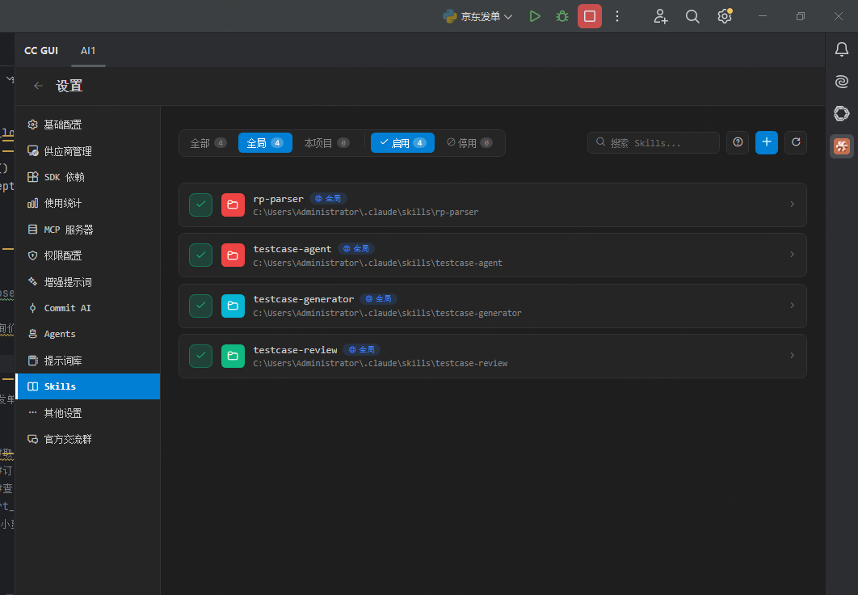
Task: Add a new skill
Action: [767, 143]
